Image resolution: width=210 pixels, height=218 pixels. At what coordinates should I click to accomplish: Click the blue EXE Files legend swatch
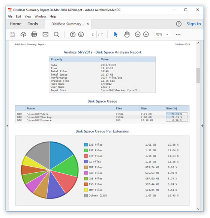(86, 145)
